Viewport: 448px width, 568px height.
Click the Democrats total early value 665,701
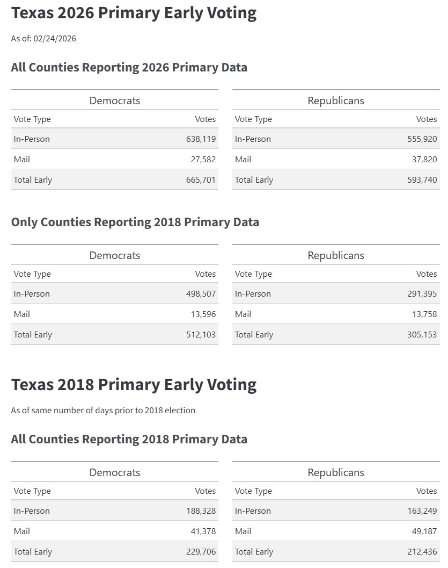[x=201, y=180]
